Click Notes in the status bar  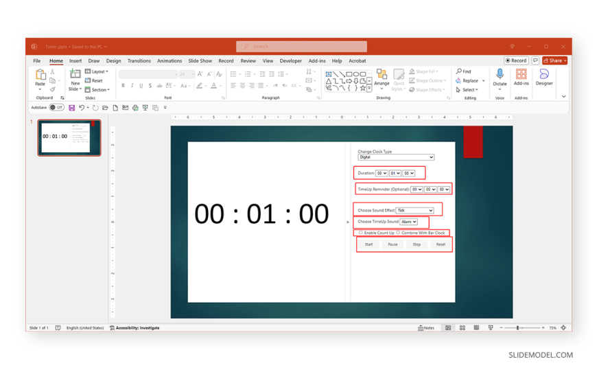pyautogui.click(x=426, y=327)
